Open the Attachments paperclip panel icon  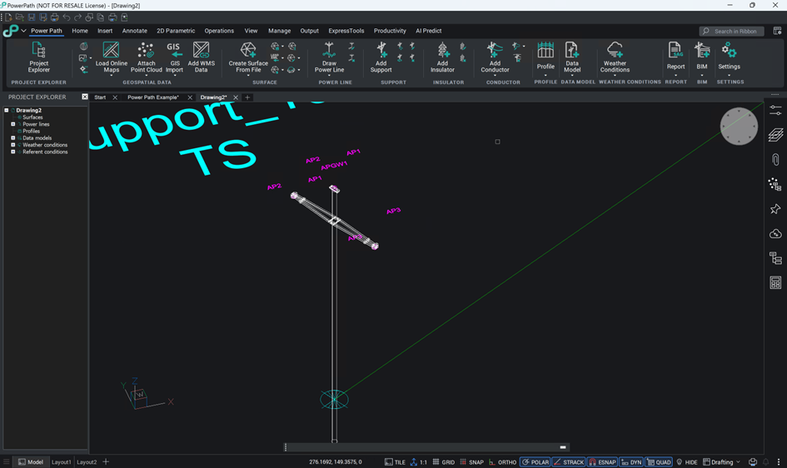coord(775,160)
